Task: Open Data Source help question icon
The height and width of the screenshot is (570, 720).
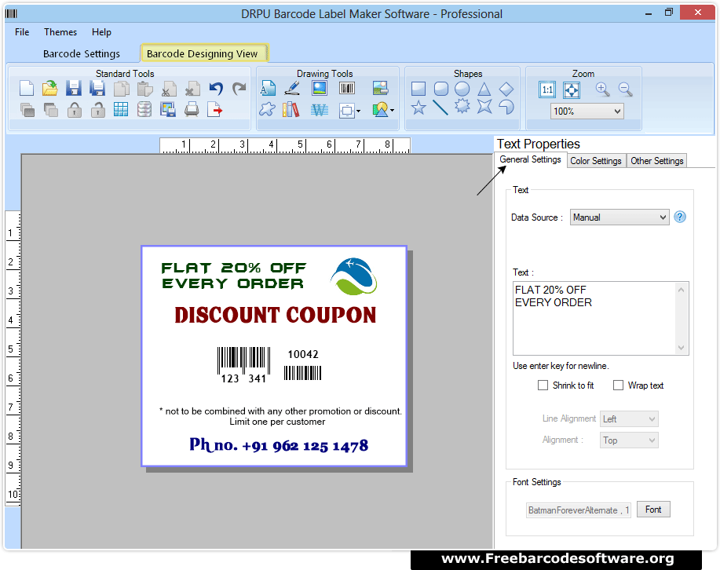Action: (680, 217)
